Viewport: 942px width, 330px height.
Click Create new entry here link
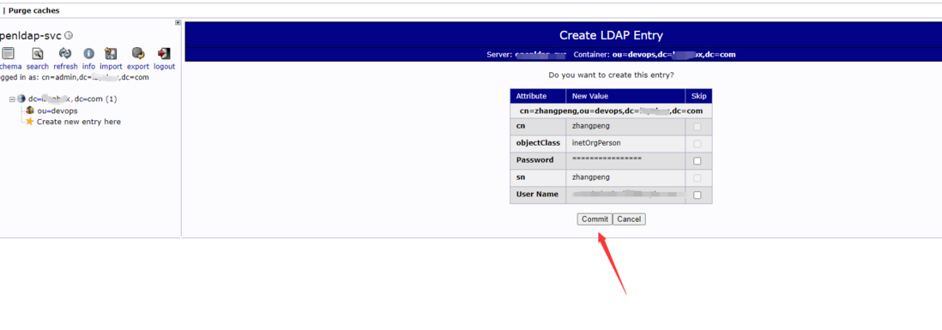click(x=79, y=122)
